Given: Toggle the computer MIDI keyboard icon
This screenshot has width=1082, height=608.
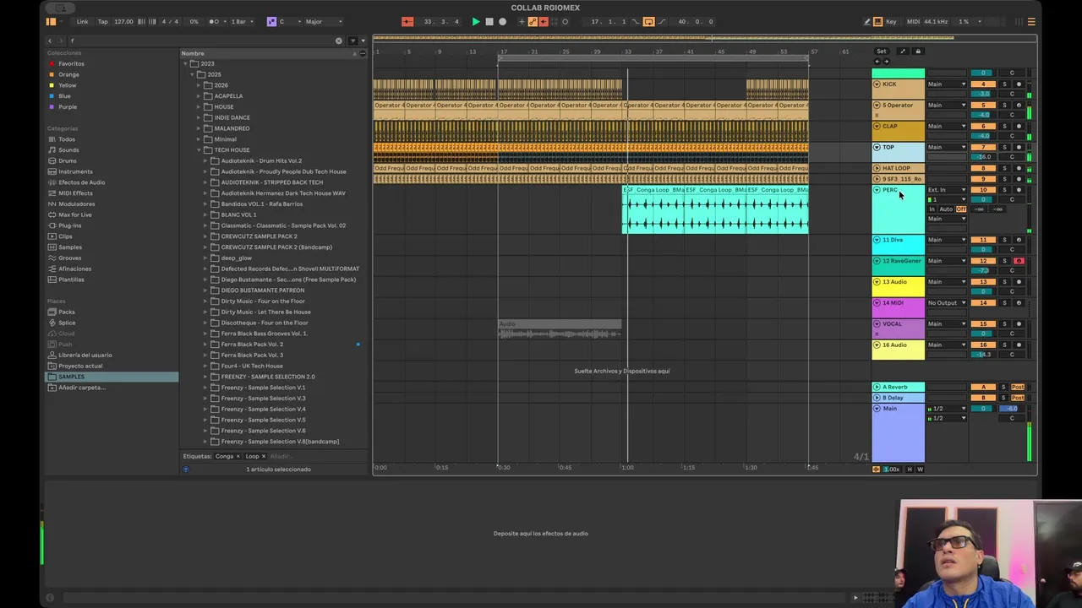Looking at the screenshot, I should tap(877, 22).
